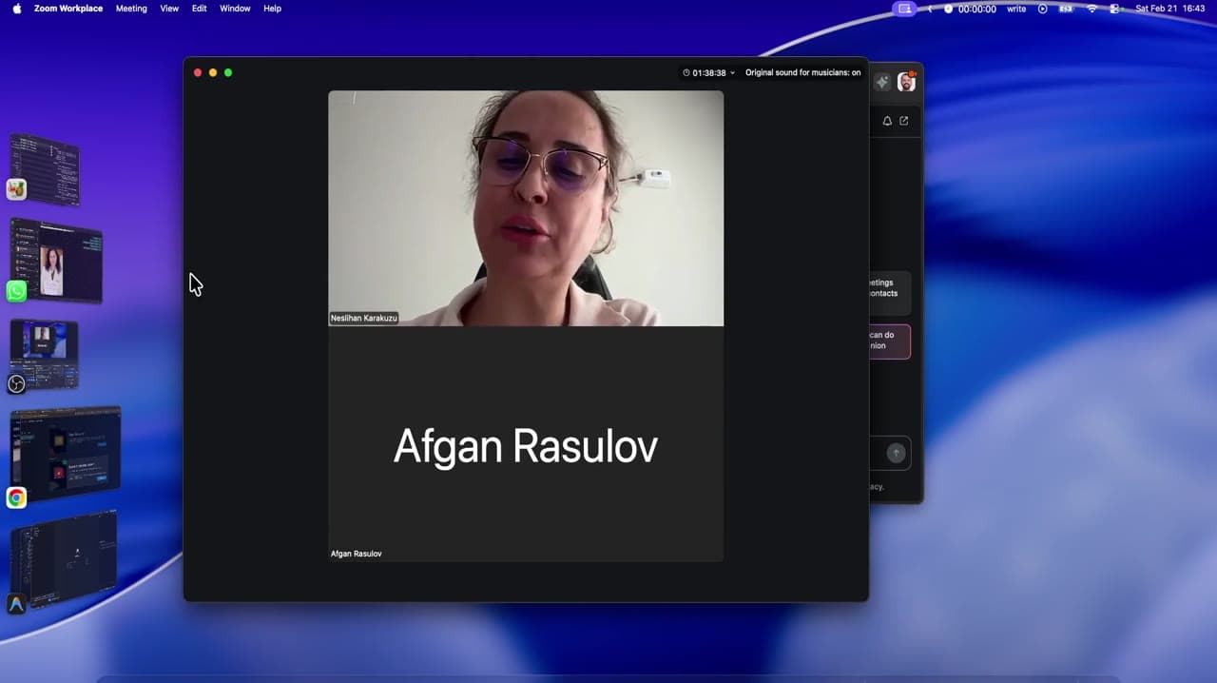Open the Edit menu
Viewport: 1217px width, 683px height.
tap(199, 9)
